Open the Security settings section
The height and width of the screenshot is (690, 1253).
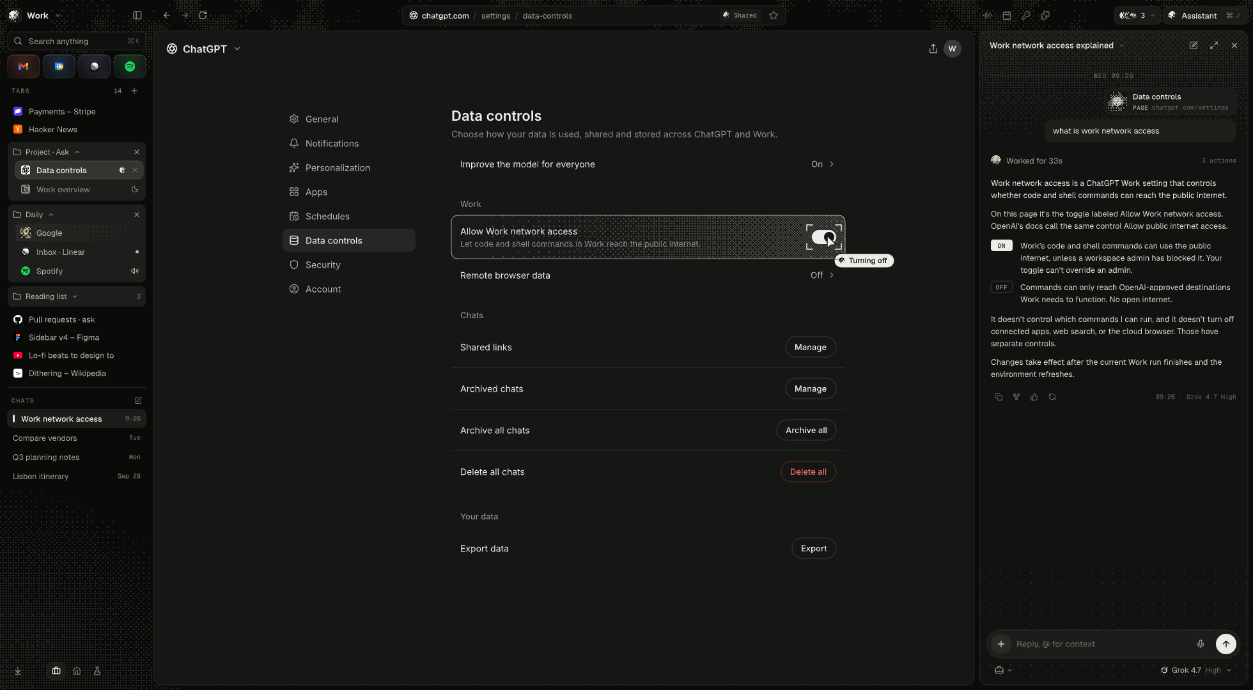[349, 264]
